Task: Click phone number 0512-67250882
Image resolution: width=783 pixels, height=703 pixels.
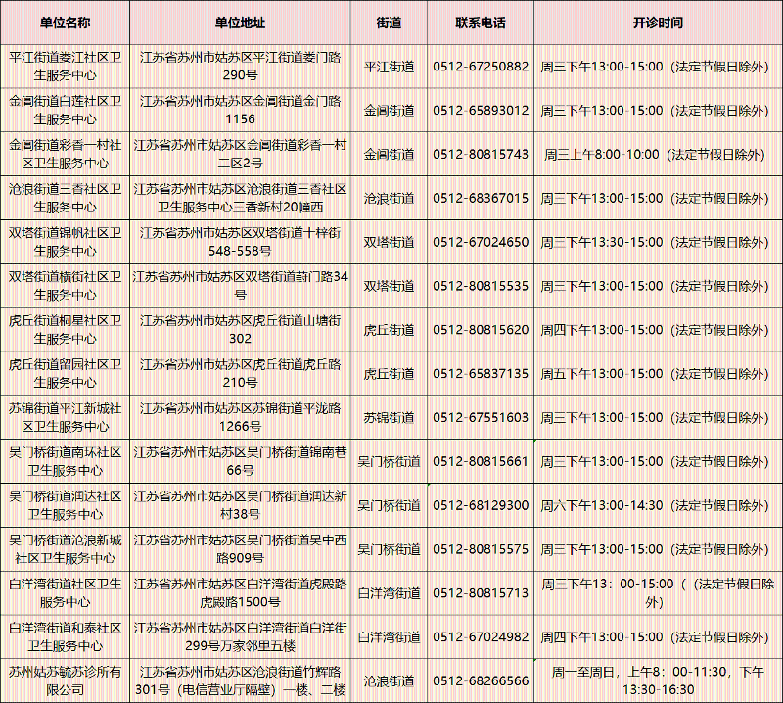Action: 481,67
